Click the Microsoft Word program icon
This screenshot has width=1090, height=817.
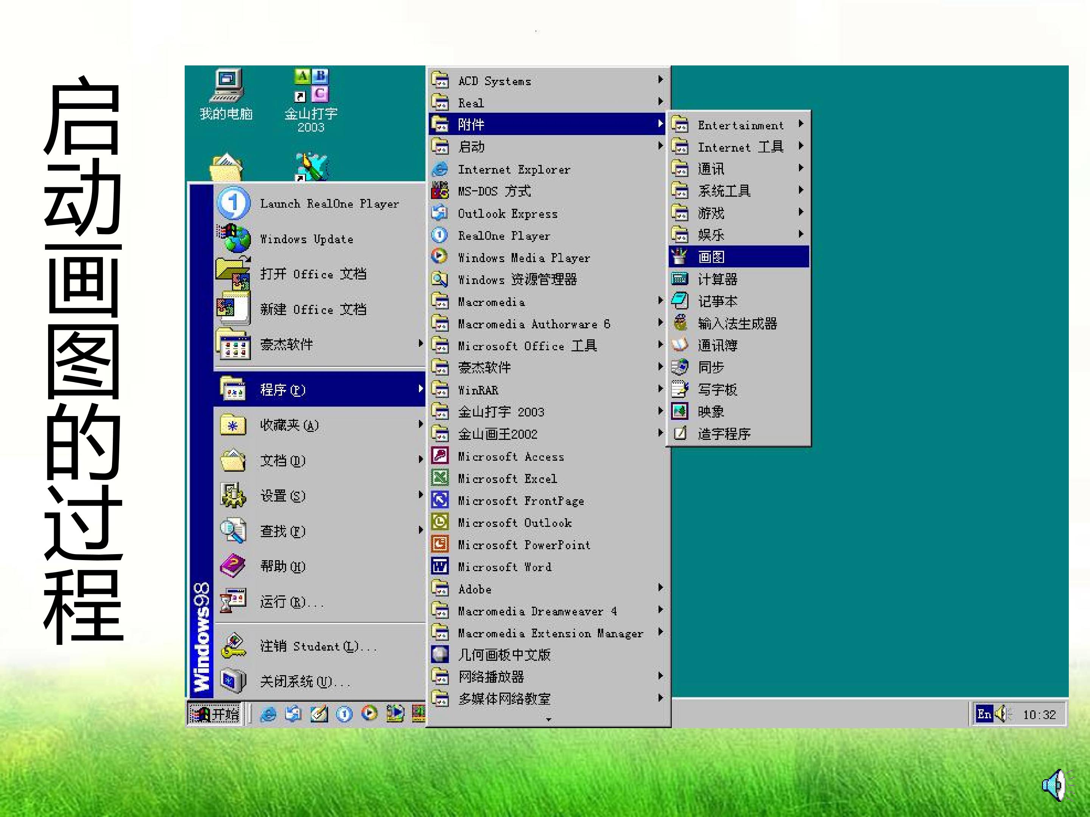[439, 566]
